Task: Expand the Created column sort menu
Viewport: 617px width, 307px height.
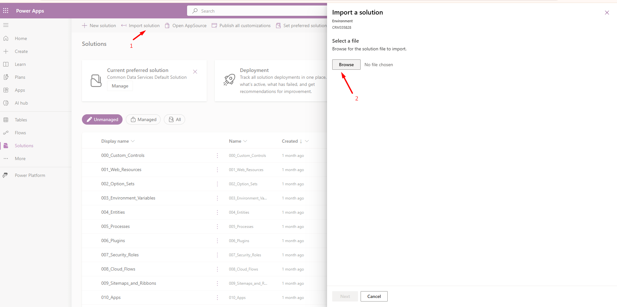Action: click(307, 141)
